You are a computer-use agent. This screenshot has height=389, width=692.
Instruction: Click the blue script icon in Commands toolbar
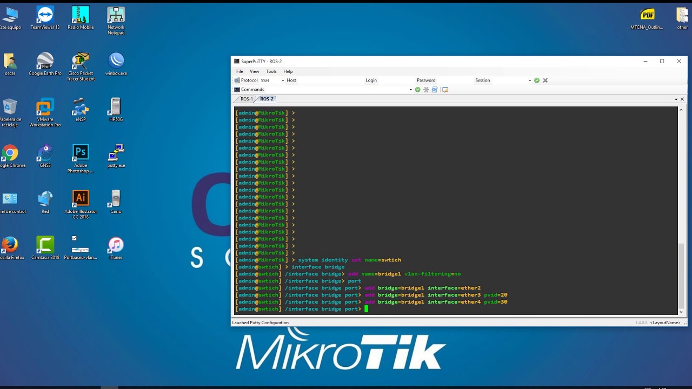tap(435, 90)
